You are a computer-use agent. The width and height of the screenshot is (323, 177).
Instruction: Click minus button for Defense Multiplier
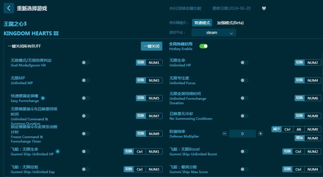coord(224,134)
